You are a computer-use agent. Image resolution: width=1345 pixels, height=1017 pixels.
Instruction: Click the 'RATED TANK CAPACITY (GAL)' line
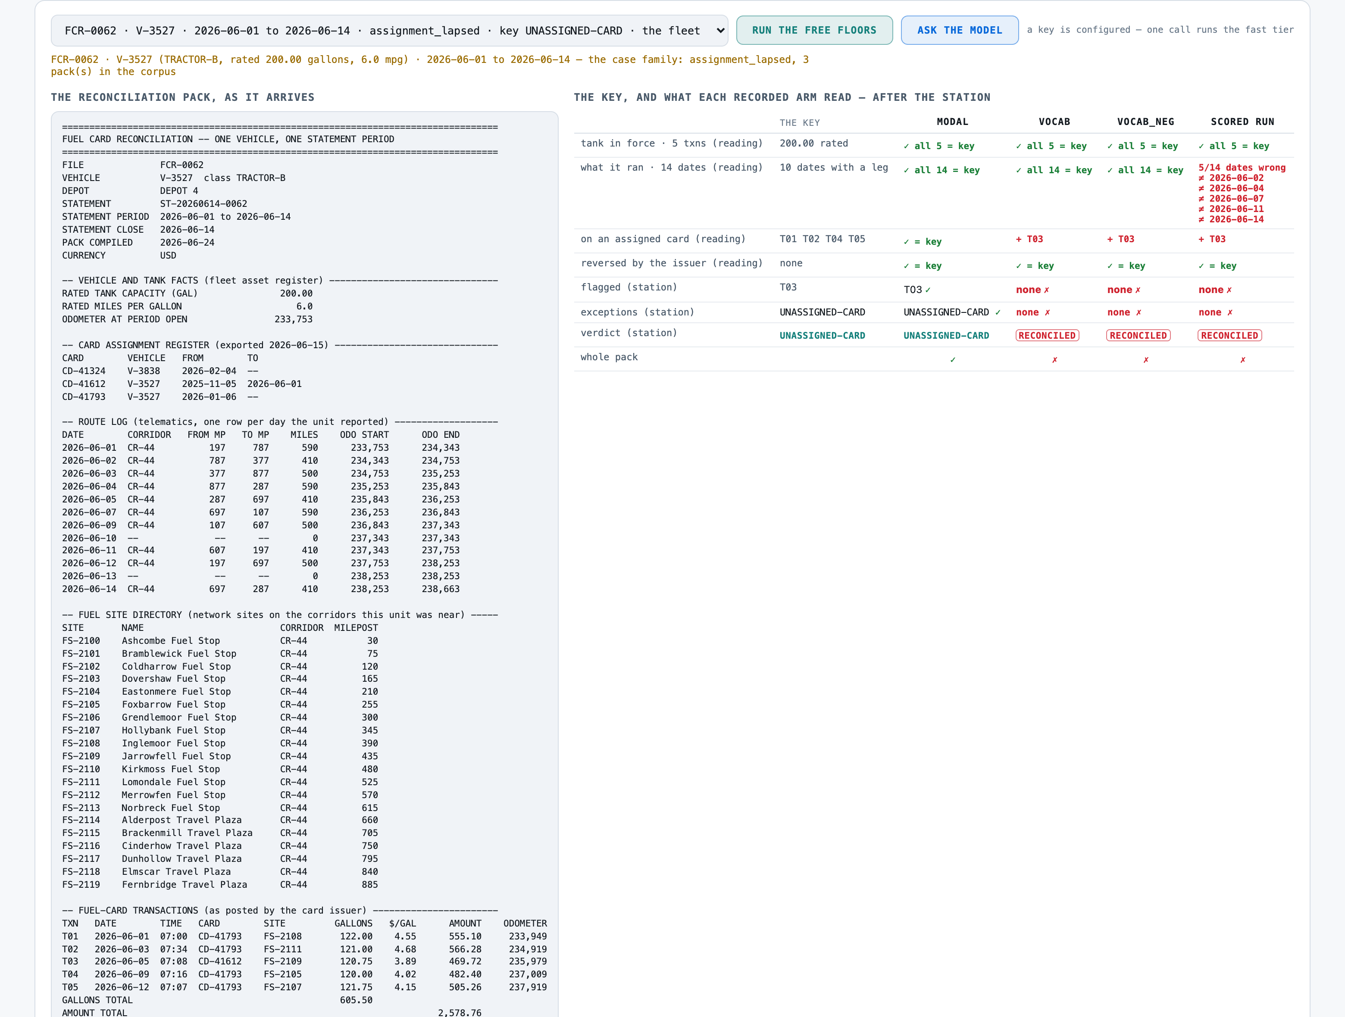[x=187, y=293]
